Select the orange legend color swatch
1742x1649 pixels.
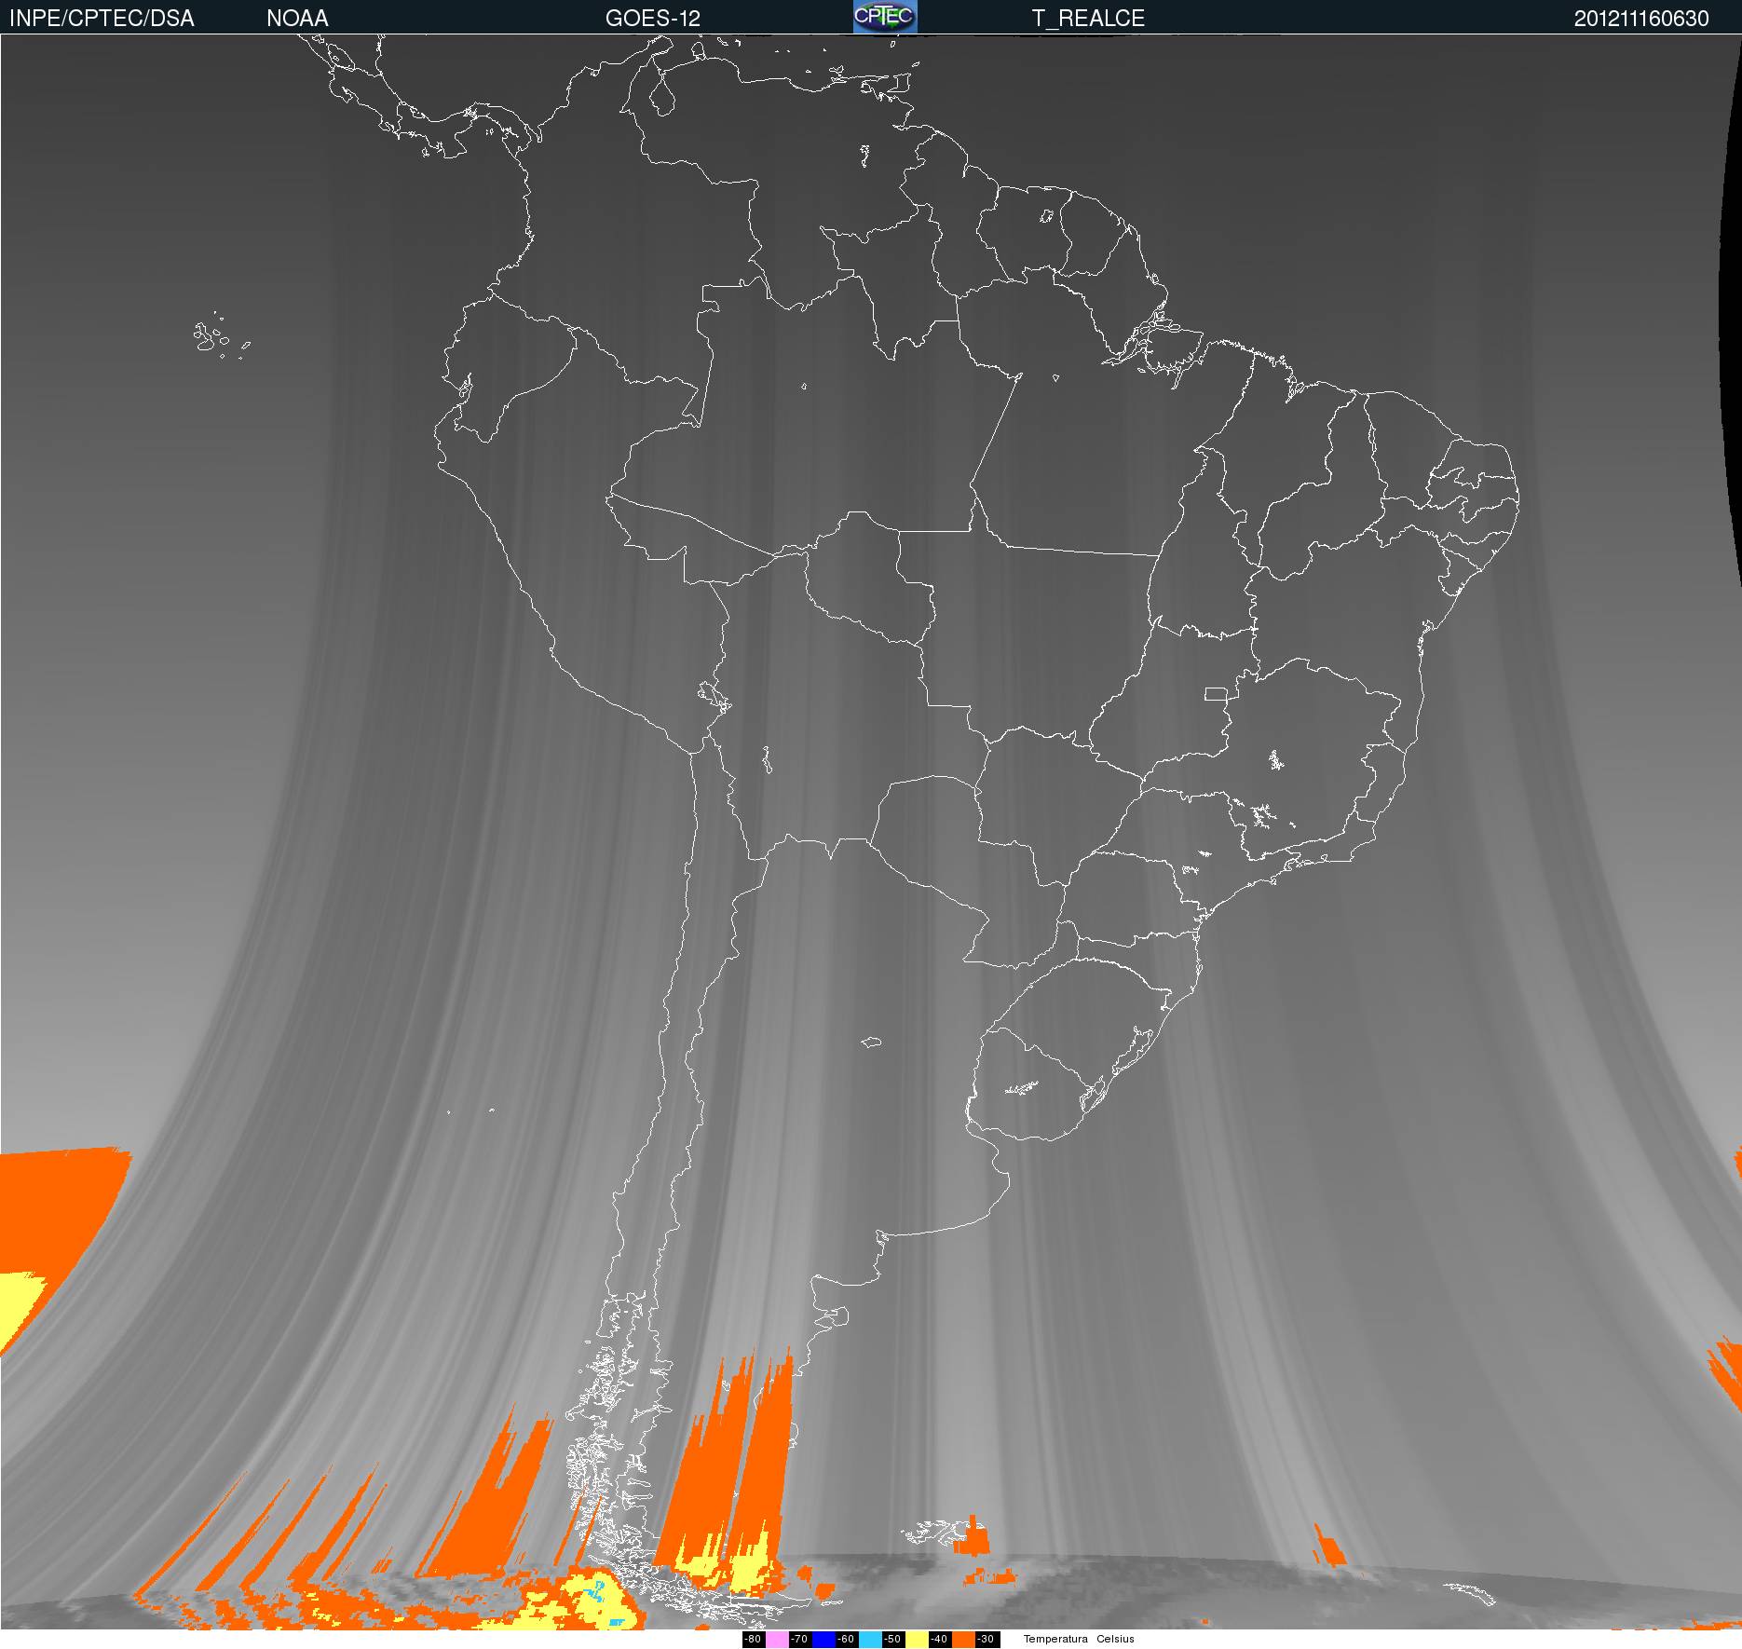point(963,1640)
